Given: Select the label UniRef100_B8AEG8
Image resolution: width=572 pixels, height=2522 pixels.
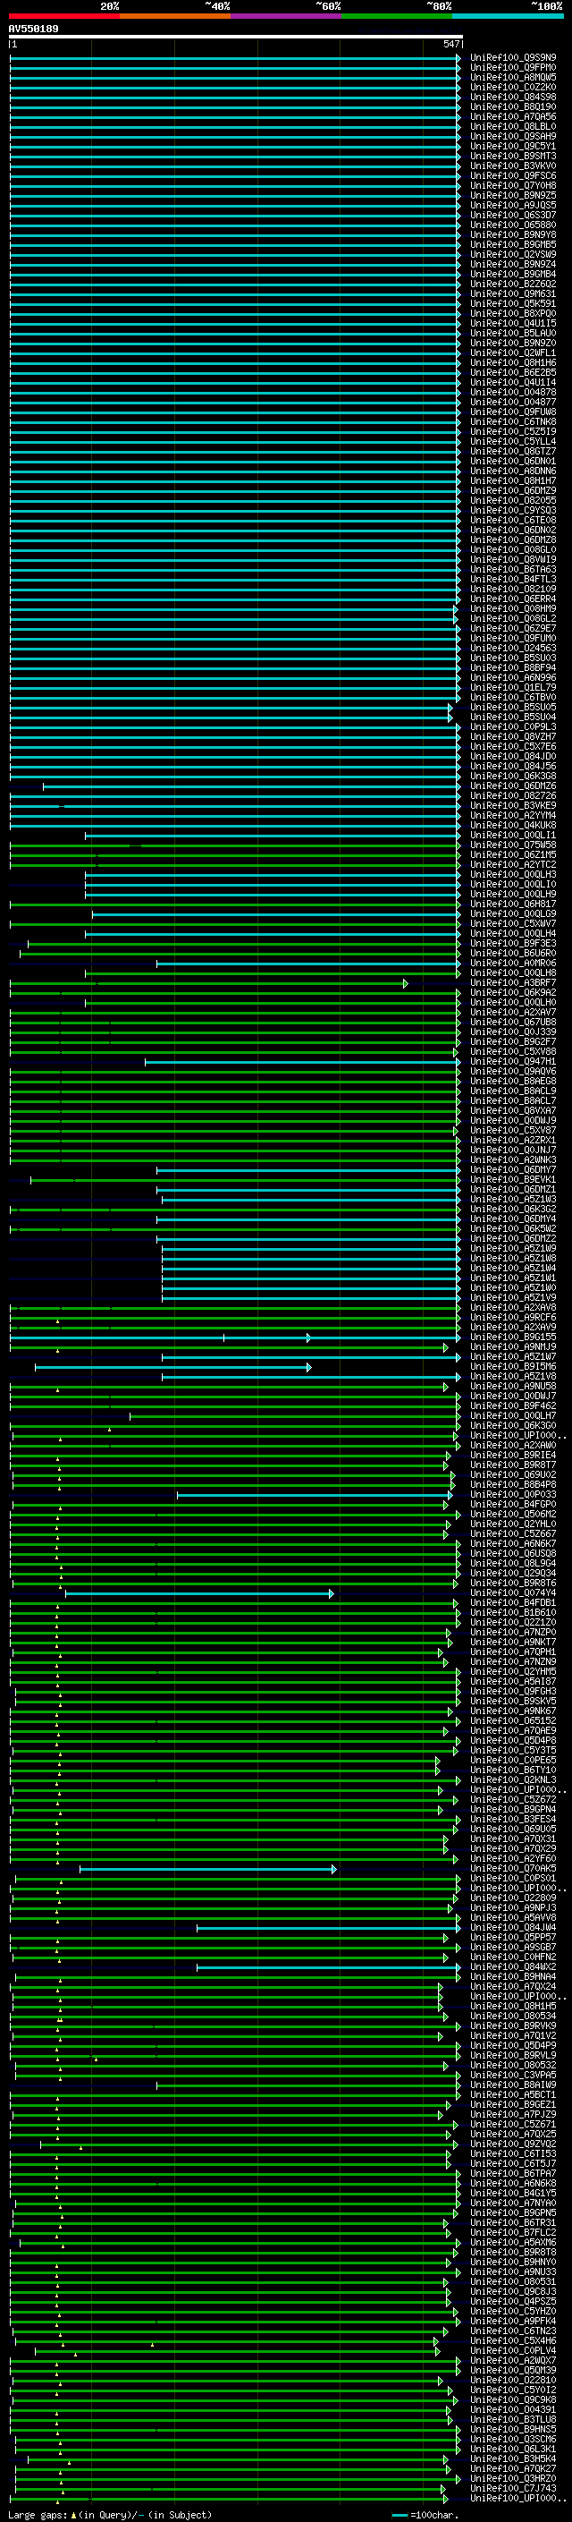Looking at the screenshot, I should tap(513, 1081).
